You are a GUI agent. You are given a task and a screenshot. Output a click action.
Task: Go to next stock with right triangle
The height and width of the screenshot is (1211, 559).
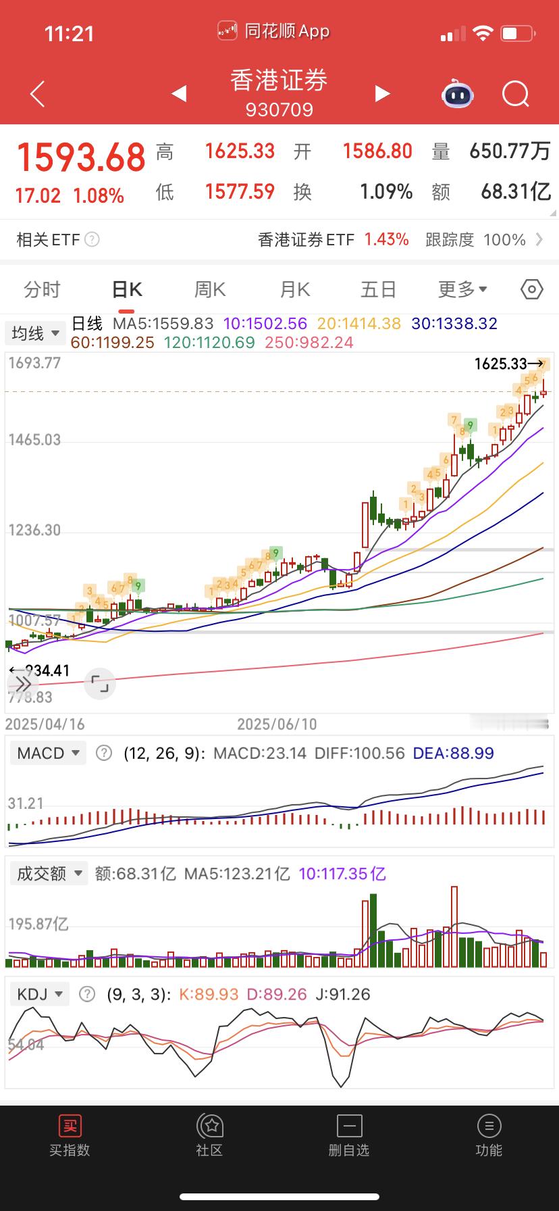point(382,93)
